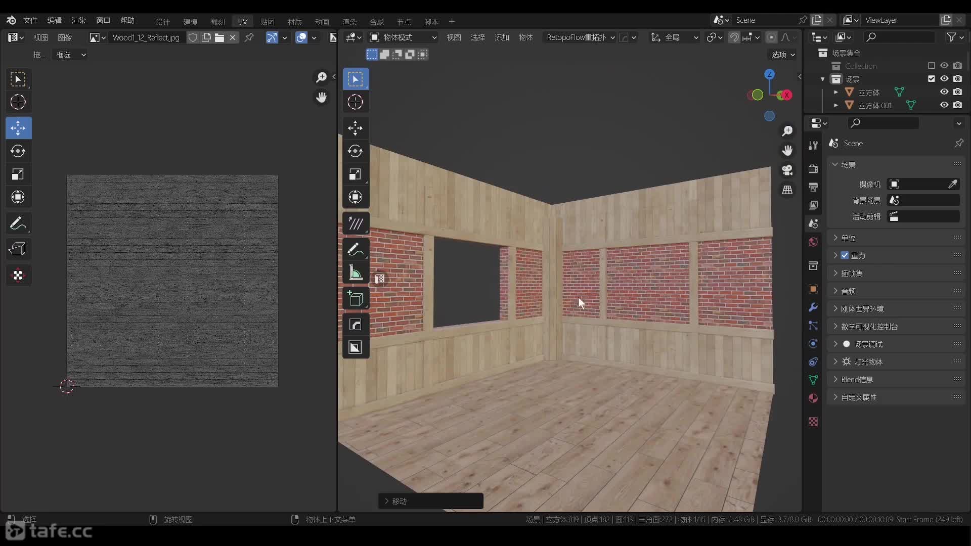Open Output properties tab
The width and height of the screenshot is (971, 546).
813,188
